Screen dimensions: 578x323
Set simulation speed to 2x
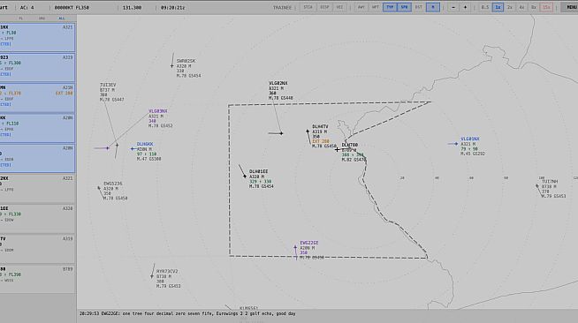click(510, 7)
